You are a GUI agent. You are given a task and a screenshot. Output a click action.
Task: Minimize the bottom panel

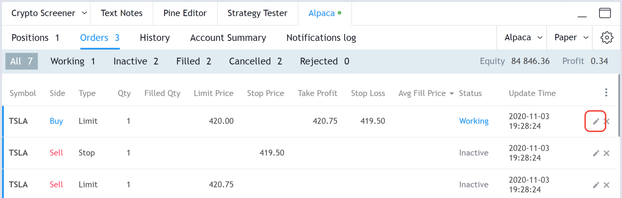pyautogui.click(x=582, y=14)
